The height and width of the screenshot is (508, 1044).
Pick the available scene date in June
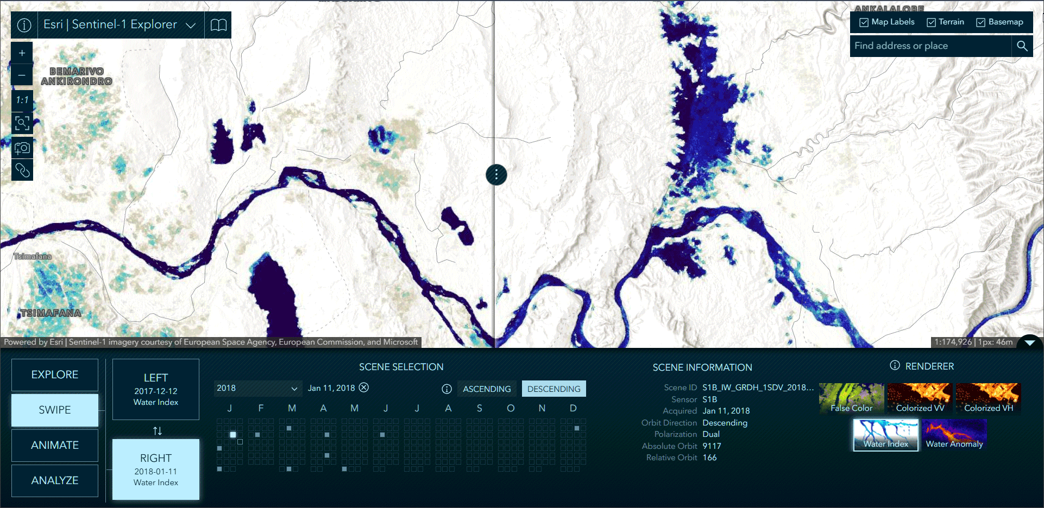coord(382,435)
